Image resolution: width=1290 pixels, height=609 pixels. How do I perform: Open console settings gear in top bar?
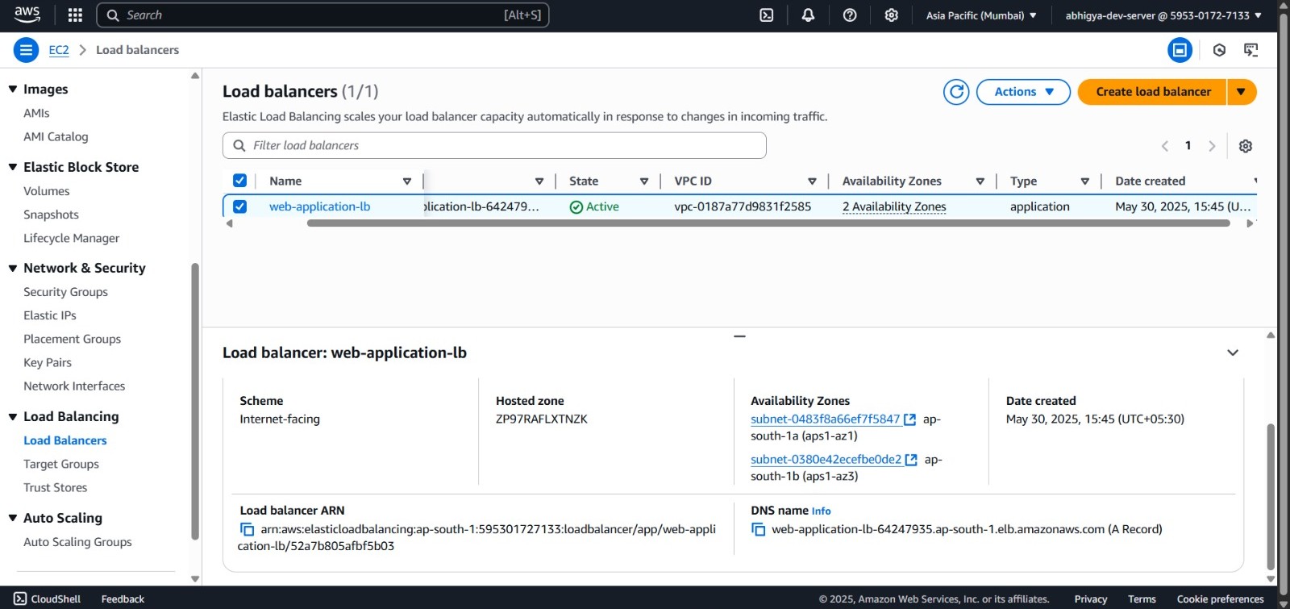[x=891, y=15]
